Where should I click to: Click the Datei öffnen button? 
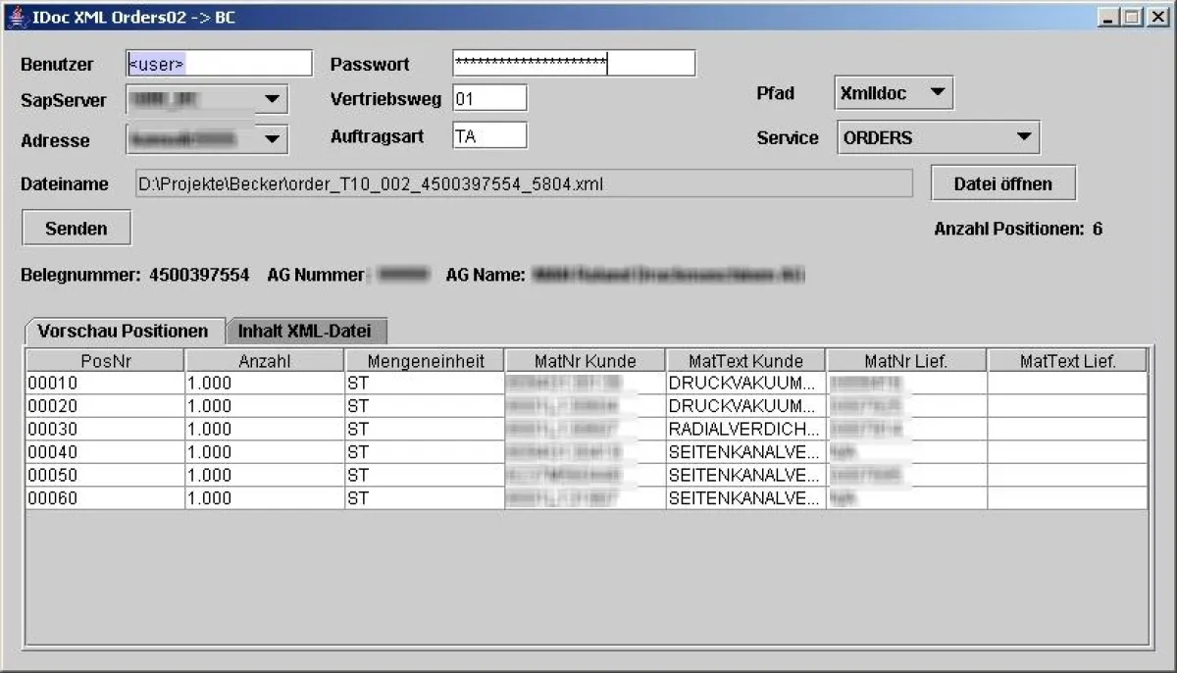tap(1002, 182)
